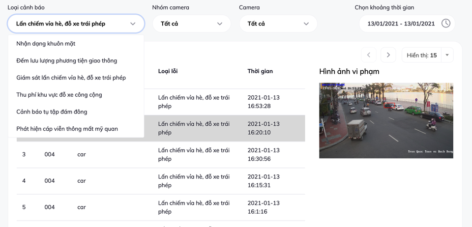Screen dimensions: 472x227
Task: Go to previous page with left arrow
Action: [x=369, y=55]
